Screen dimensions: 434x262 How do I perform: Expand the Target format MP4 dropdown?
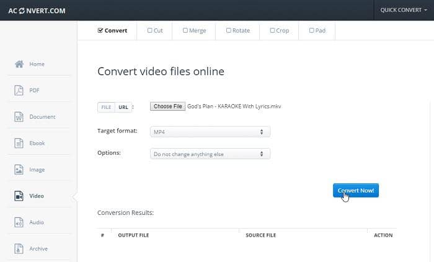click(x=210, y=132)
